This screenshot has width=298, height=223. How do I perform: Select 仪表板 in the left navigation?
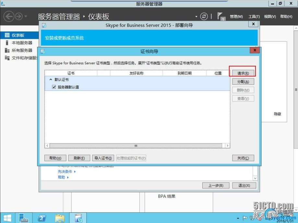19,35
